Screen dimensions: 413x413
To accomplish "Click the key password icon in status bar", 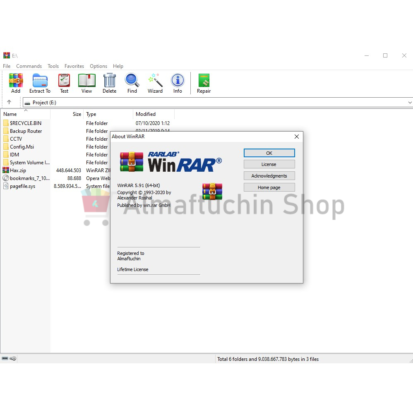I will [x=13, y=358].
